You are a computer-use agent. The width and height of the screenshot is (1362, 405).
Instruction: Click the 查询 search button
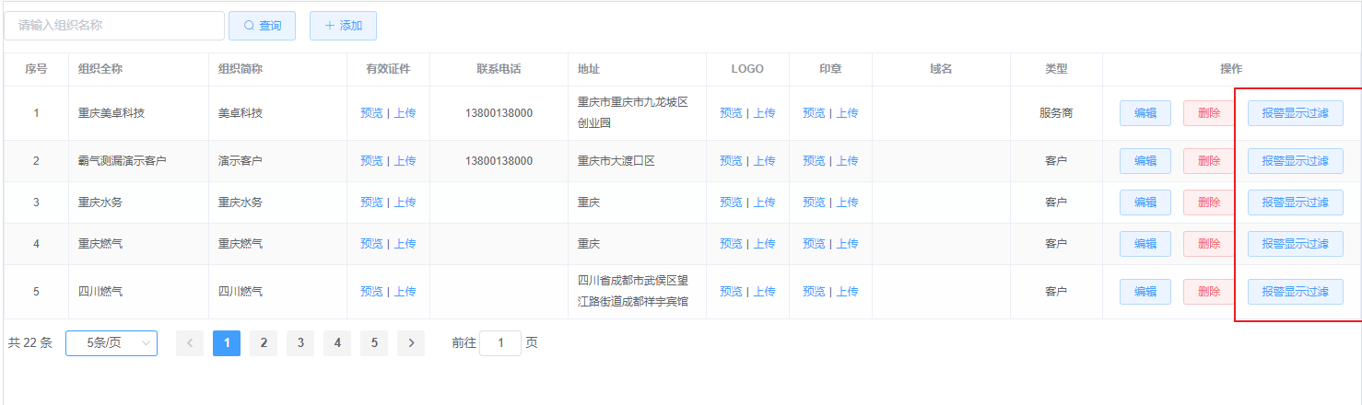262,26
